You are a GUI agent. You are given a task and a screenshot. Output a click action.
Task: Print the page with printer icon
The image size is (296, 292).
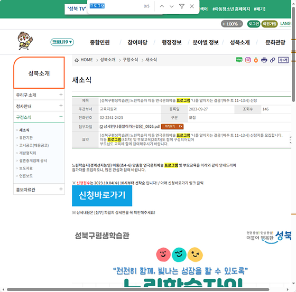[264, 60]
